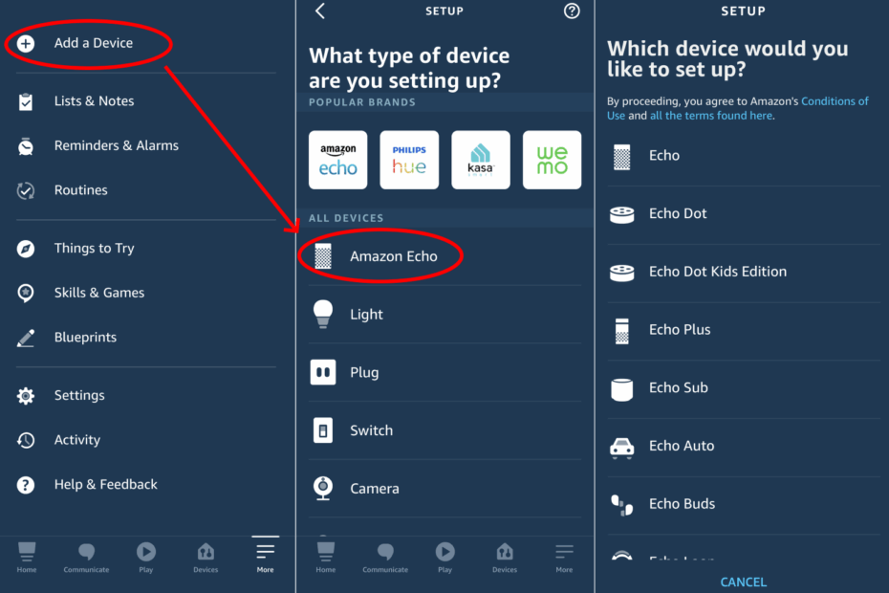Choose the Kasa brand tile

[x=481, y=160]
